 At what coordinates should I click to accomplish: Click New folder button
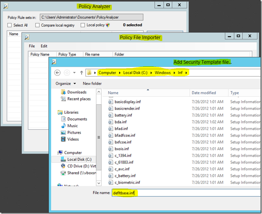click(x=92, y=84)
